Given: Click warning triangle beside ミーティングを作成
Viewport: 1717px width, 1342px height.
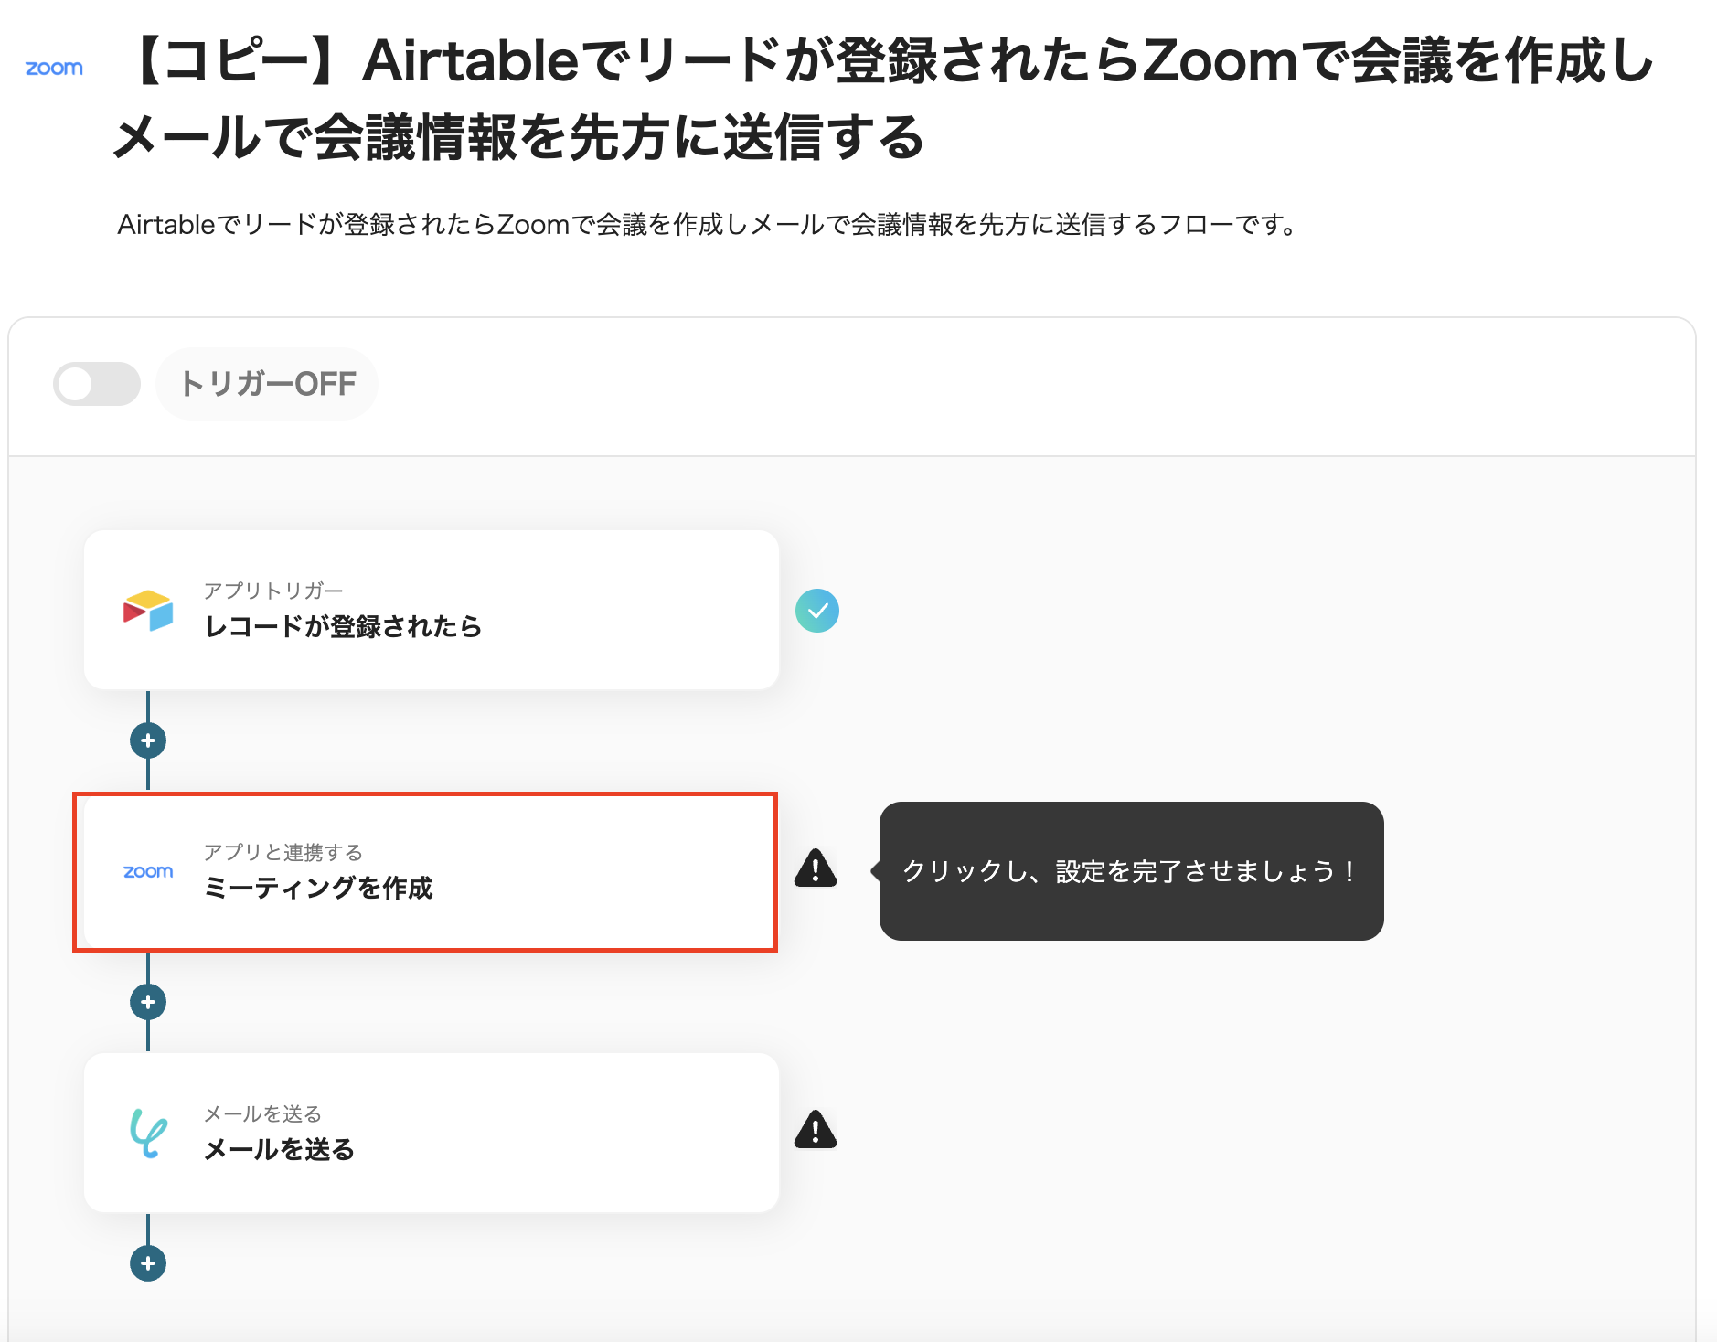Looking at the screenshot, I should pyautogui.click(x=816, y=869).
